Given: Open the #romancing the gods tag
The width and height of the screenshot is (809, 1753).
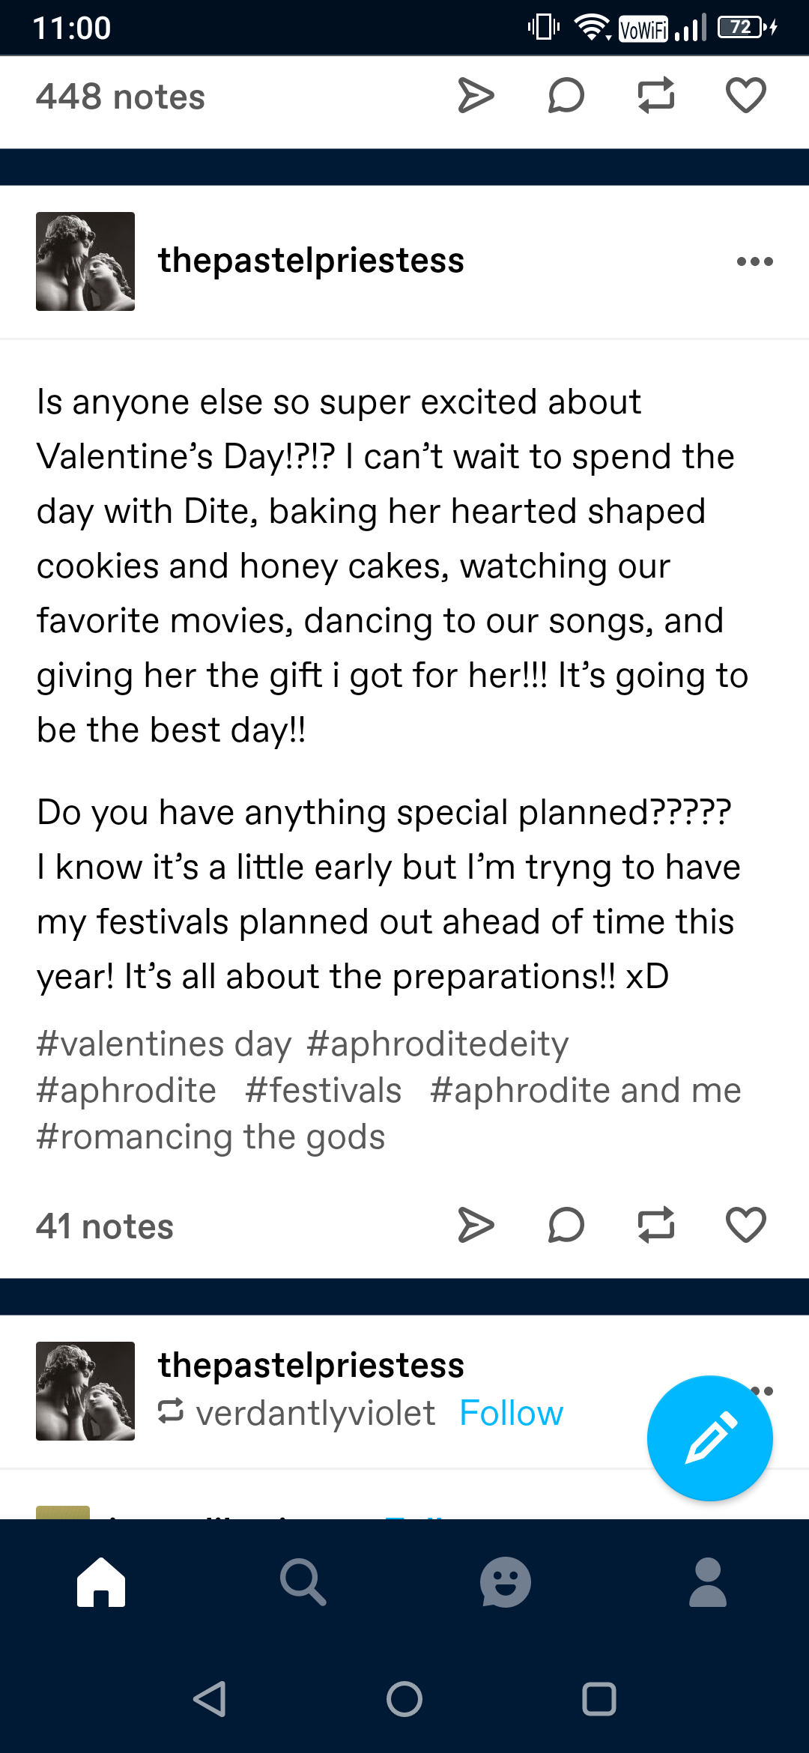Looking at the screenshot, I should tap(210, 1137).
